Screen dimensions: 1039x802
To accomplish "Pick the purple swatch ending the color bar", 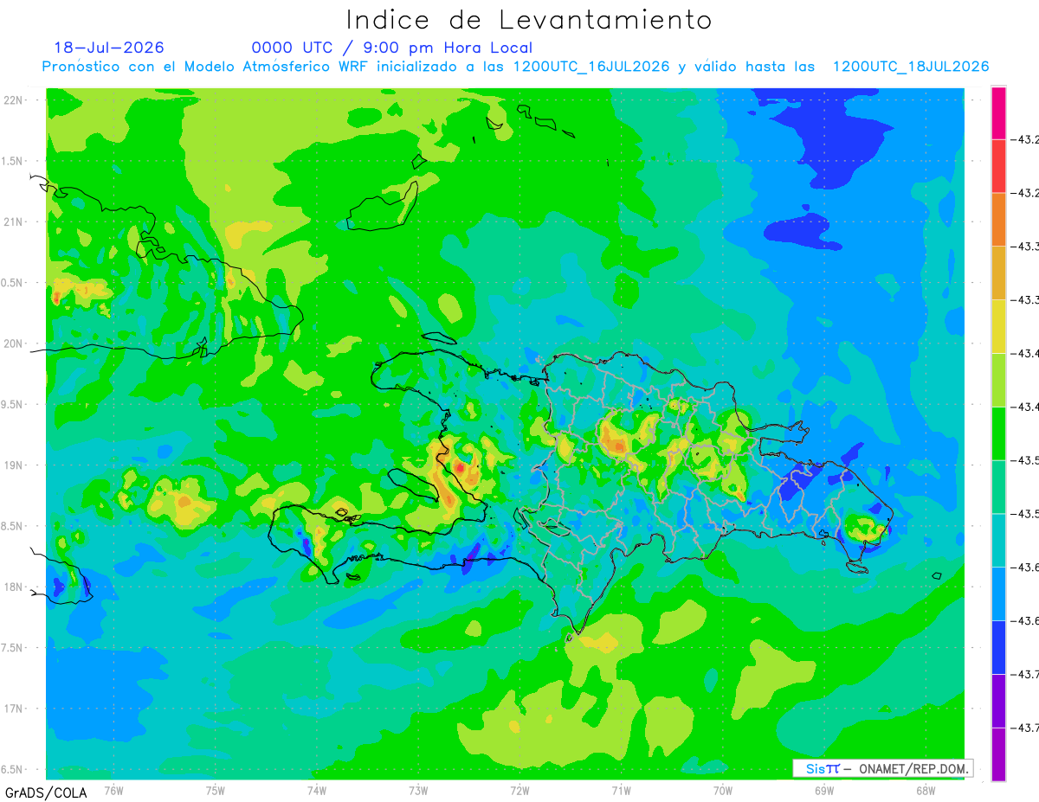I will click(x=998, y=754).
